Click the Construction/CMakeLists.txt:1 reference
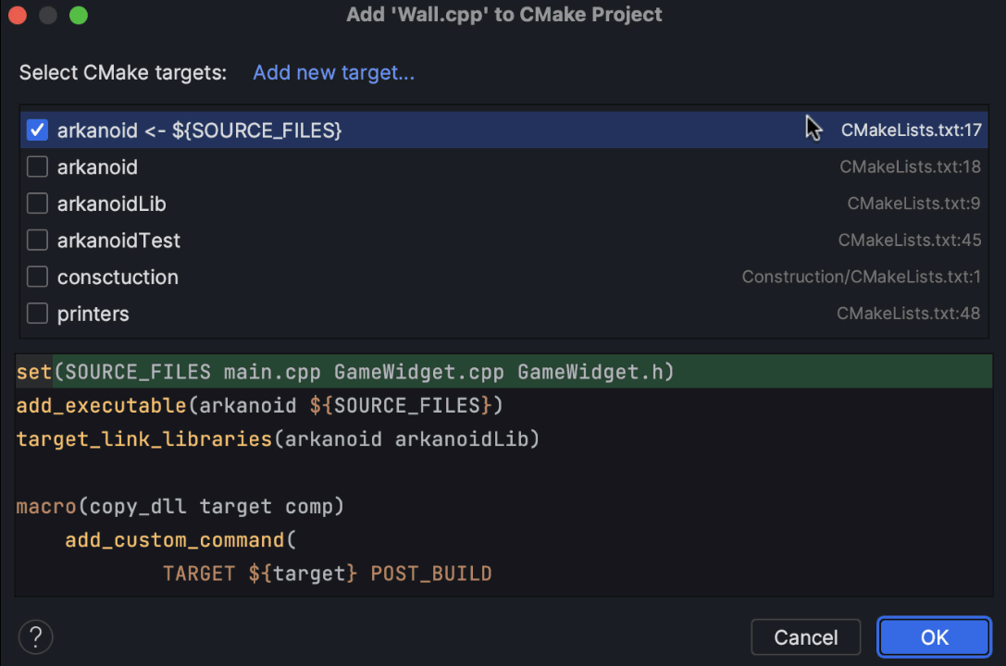The width and height of the screenshot is (1006, 666). pos(861,277)
